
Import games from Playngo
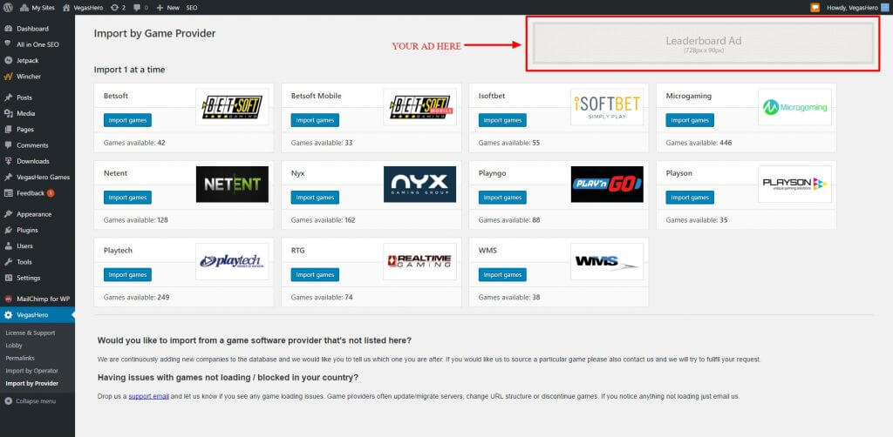click(x=502, y=198)
